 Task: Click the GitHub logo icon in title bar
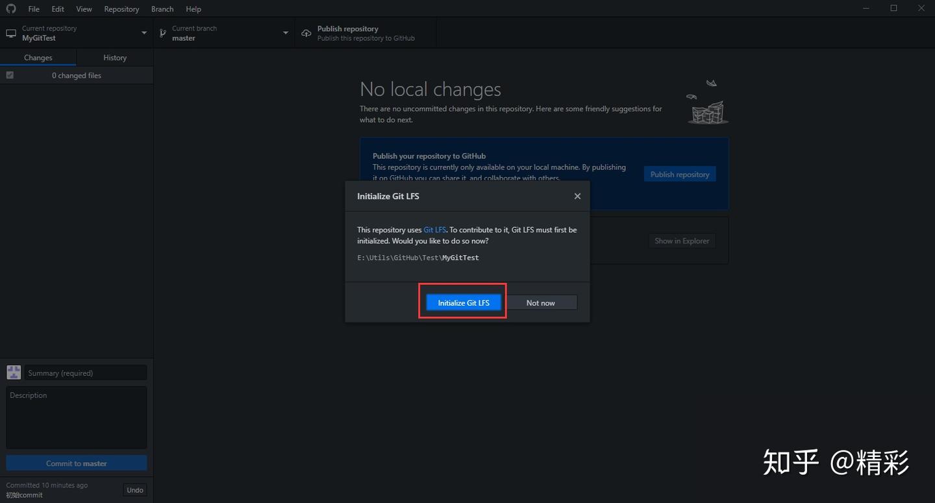coord(10,8)
